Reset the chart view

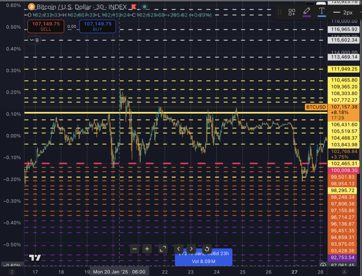[207, 249]
